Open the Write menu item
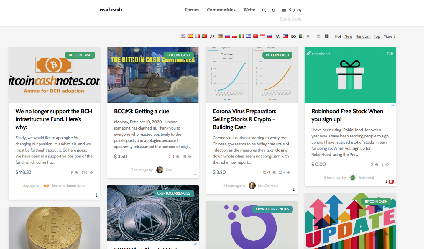Viewport: 424px width, 249px height. click(249, 10)
